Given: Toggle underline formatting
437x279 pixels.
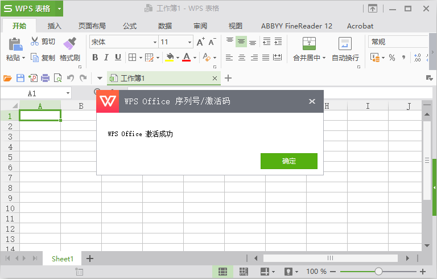Looking at the screenshot, I should [118, 58].
